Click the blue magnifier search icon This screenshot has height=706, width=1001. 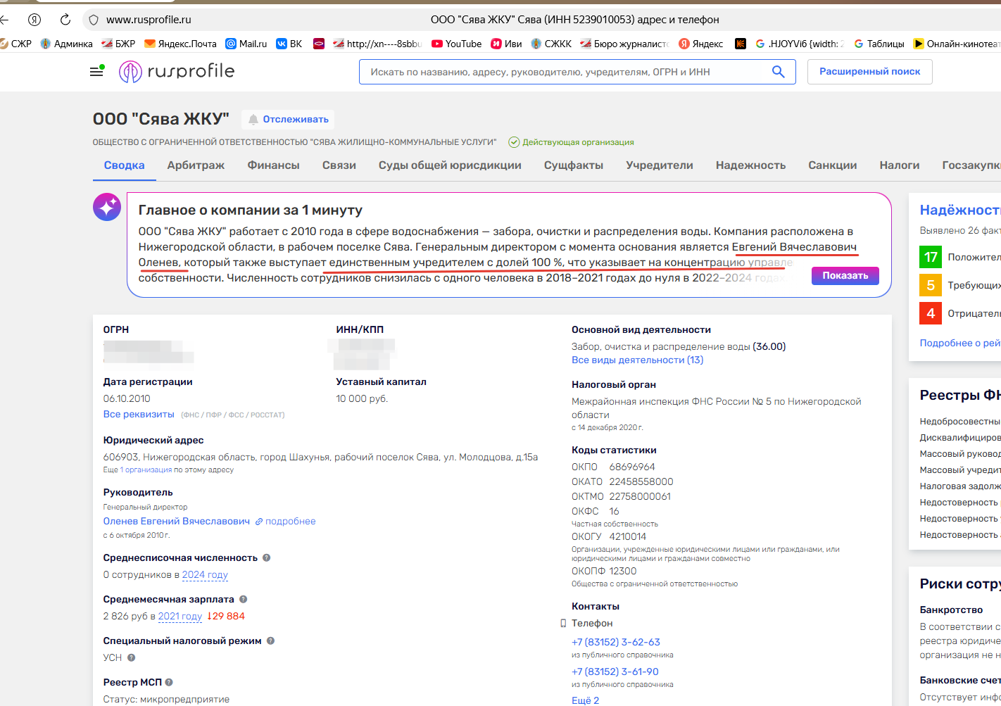click(x=778, y=71)
